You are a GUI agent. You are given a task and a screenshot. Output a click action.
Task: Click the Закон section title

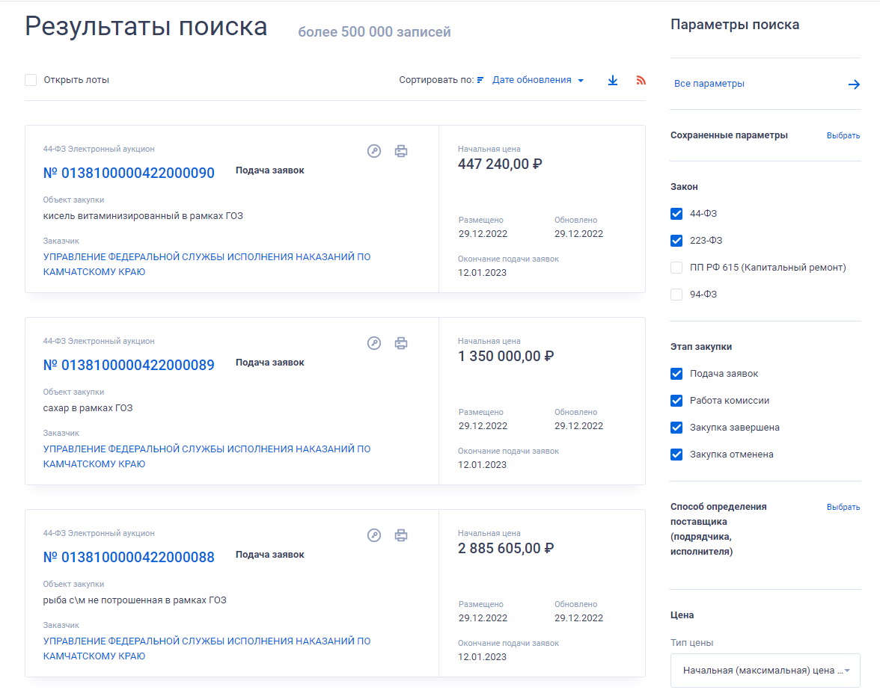pyautogui.click(x=684, y=187)
